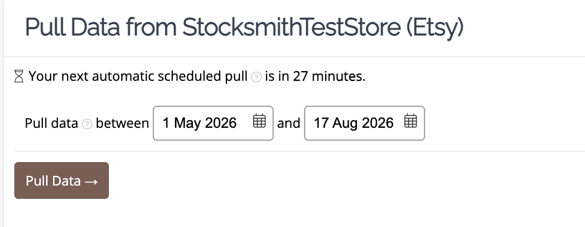The height and width of the screenshot is (227, 585).
Task: Click the hourglass icon before the schedule message
Action: coord(19,76)
